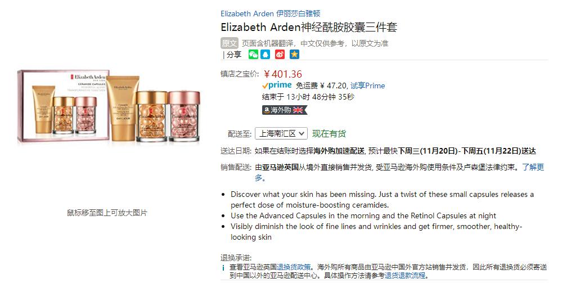Open the 退换货政策 link
This screenshot has width=562, height=283.
tap(294, 267)
